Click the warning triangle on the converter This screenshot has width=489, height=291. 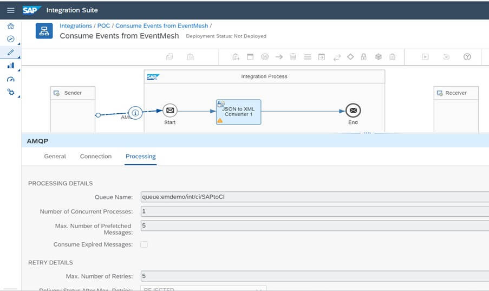coord(220,120)
